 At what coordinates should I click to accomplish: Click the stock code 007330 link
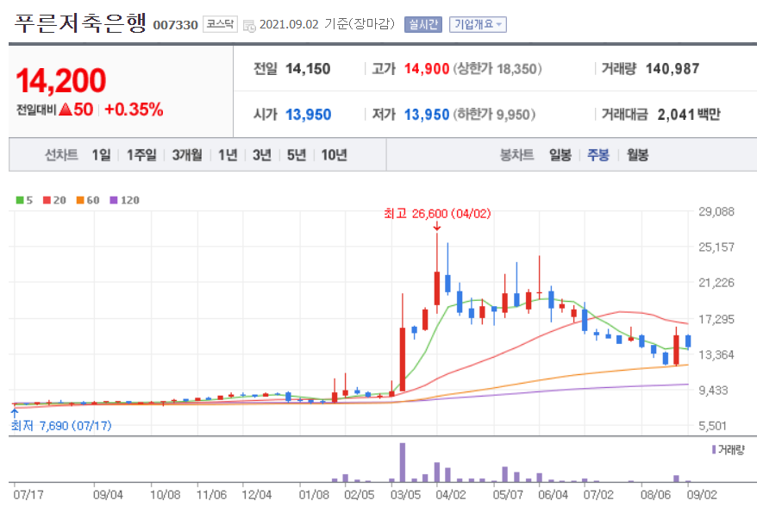coord(174,24)
